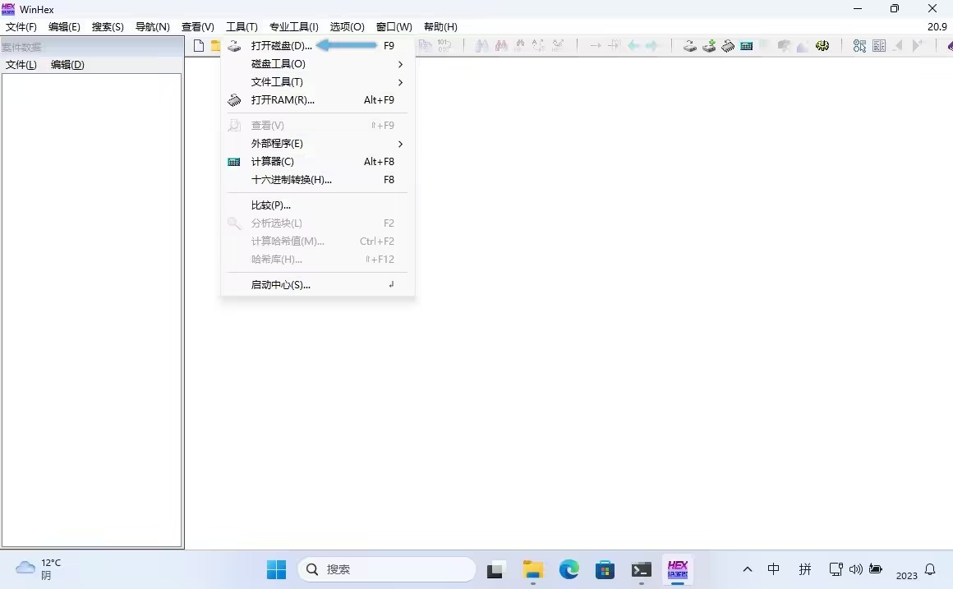The width and height of the screenshot is (953, 589).
Task: Open the 窗口(W) menu
Action: [x=394, y=27]
